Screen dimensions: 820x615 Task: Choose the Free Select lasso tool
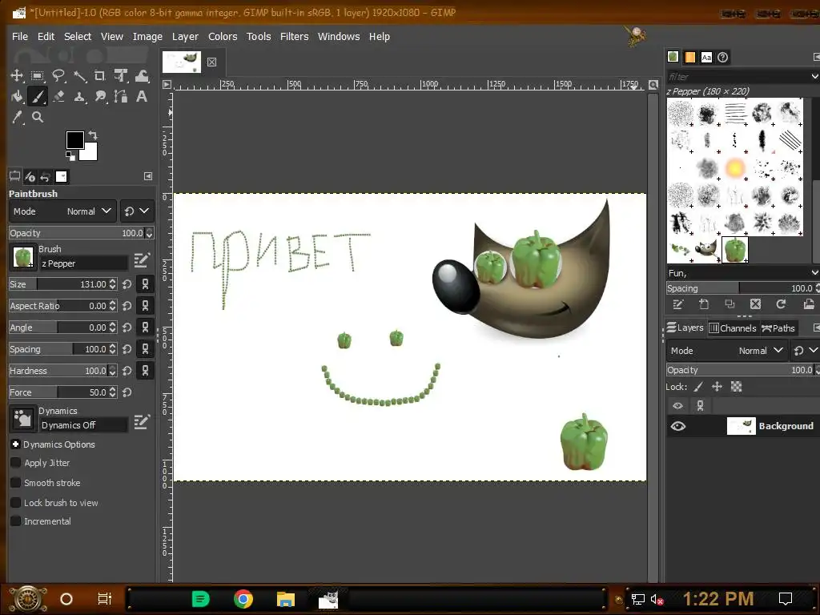[x=58, y=76]
